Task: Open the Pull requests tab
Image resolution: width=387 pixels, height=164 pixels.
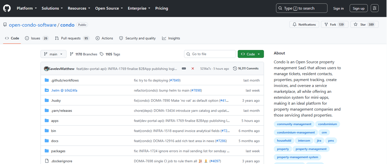Action: (72, 38)
